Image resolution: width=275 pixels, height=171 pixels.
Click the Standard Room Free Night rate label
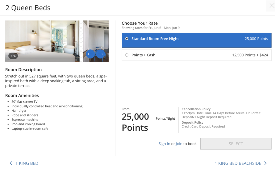click(155, 39)
